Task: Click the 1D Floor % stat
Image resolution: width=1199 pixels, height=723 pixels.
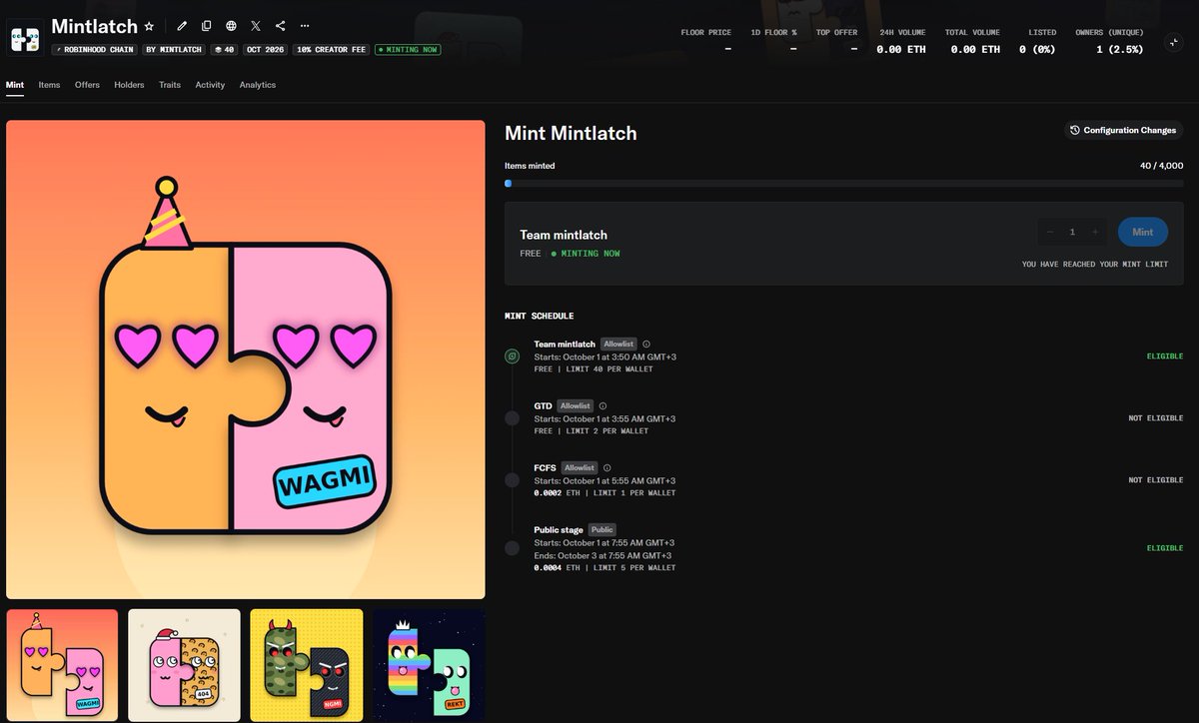Action: [773, 41]
